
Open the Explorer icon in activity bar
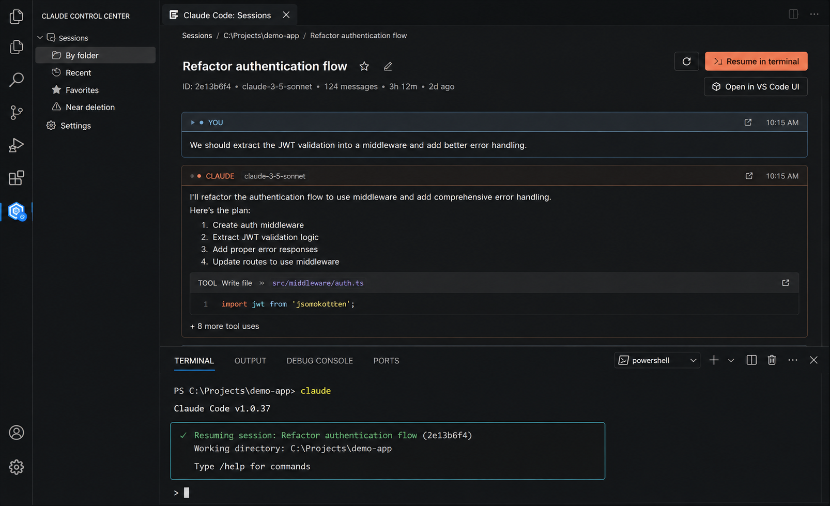[16, 17]
